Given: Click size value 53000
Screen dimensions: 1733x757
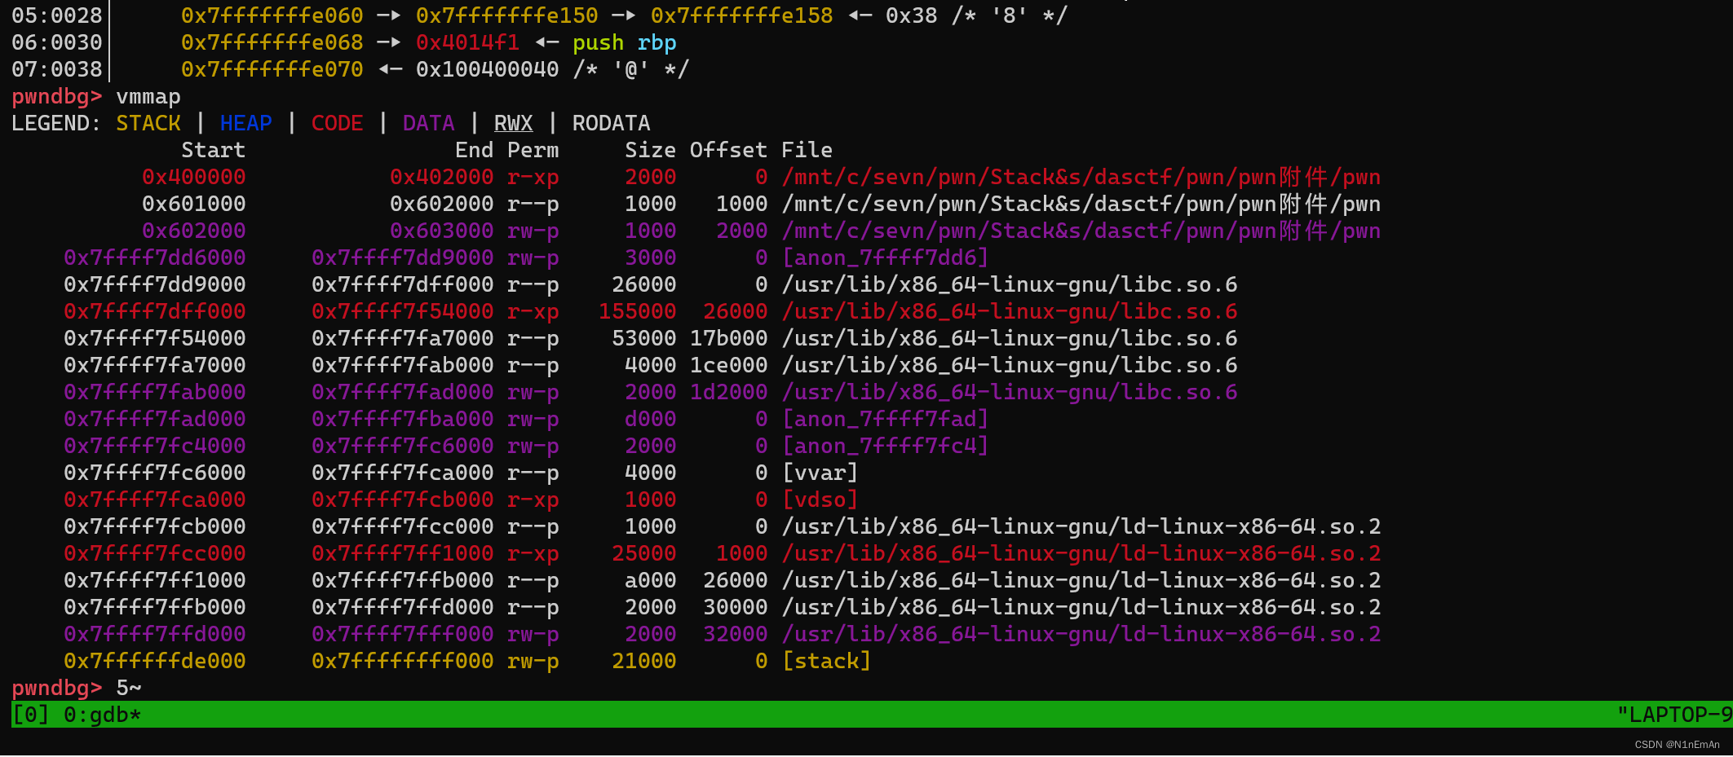Looking at the screenshot, I should [x=644, y=338].
